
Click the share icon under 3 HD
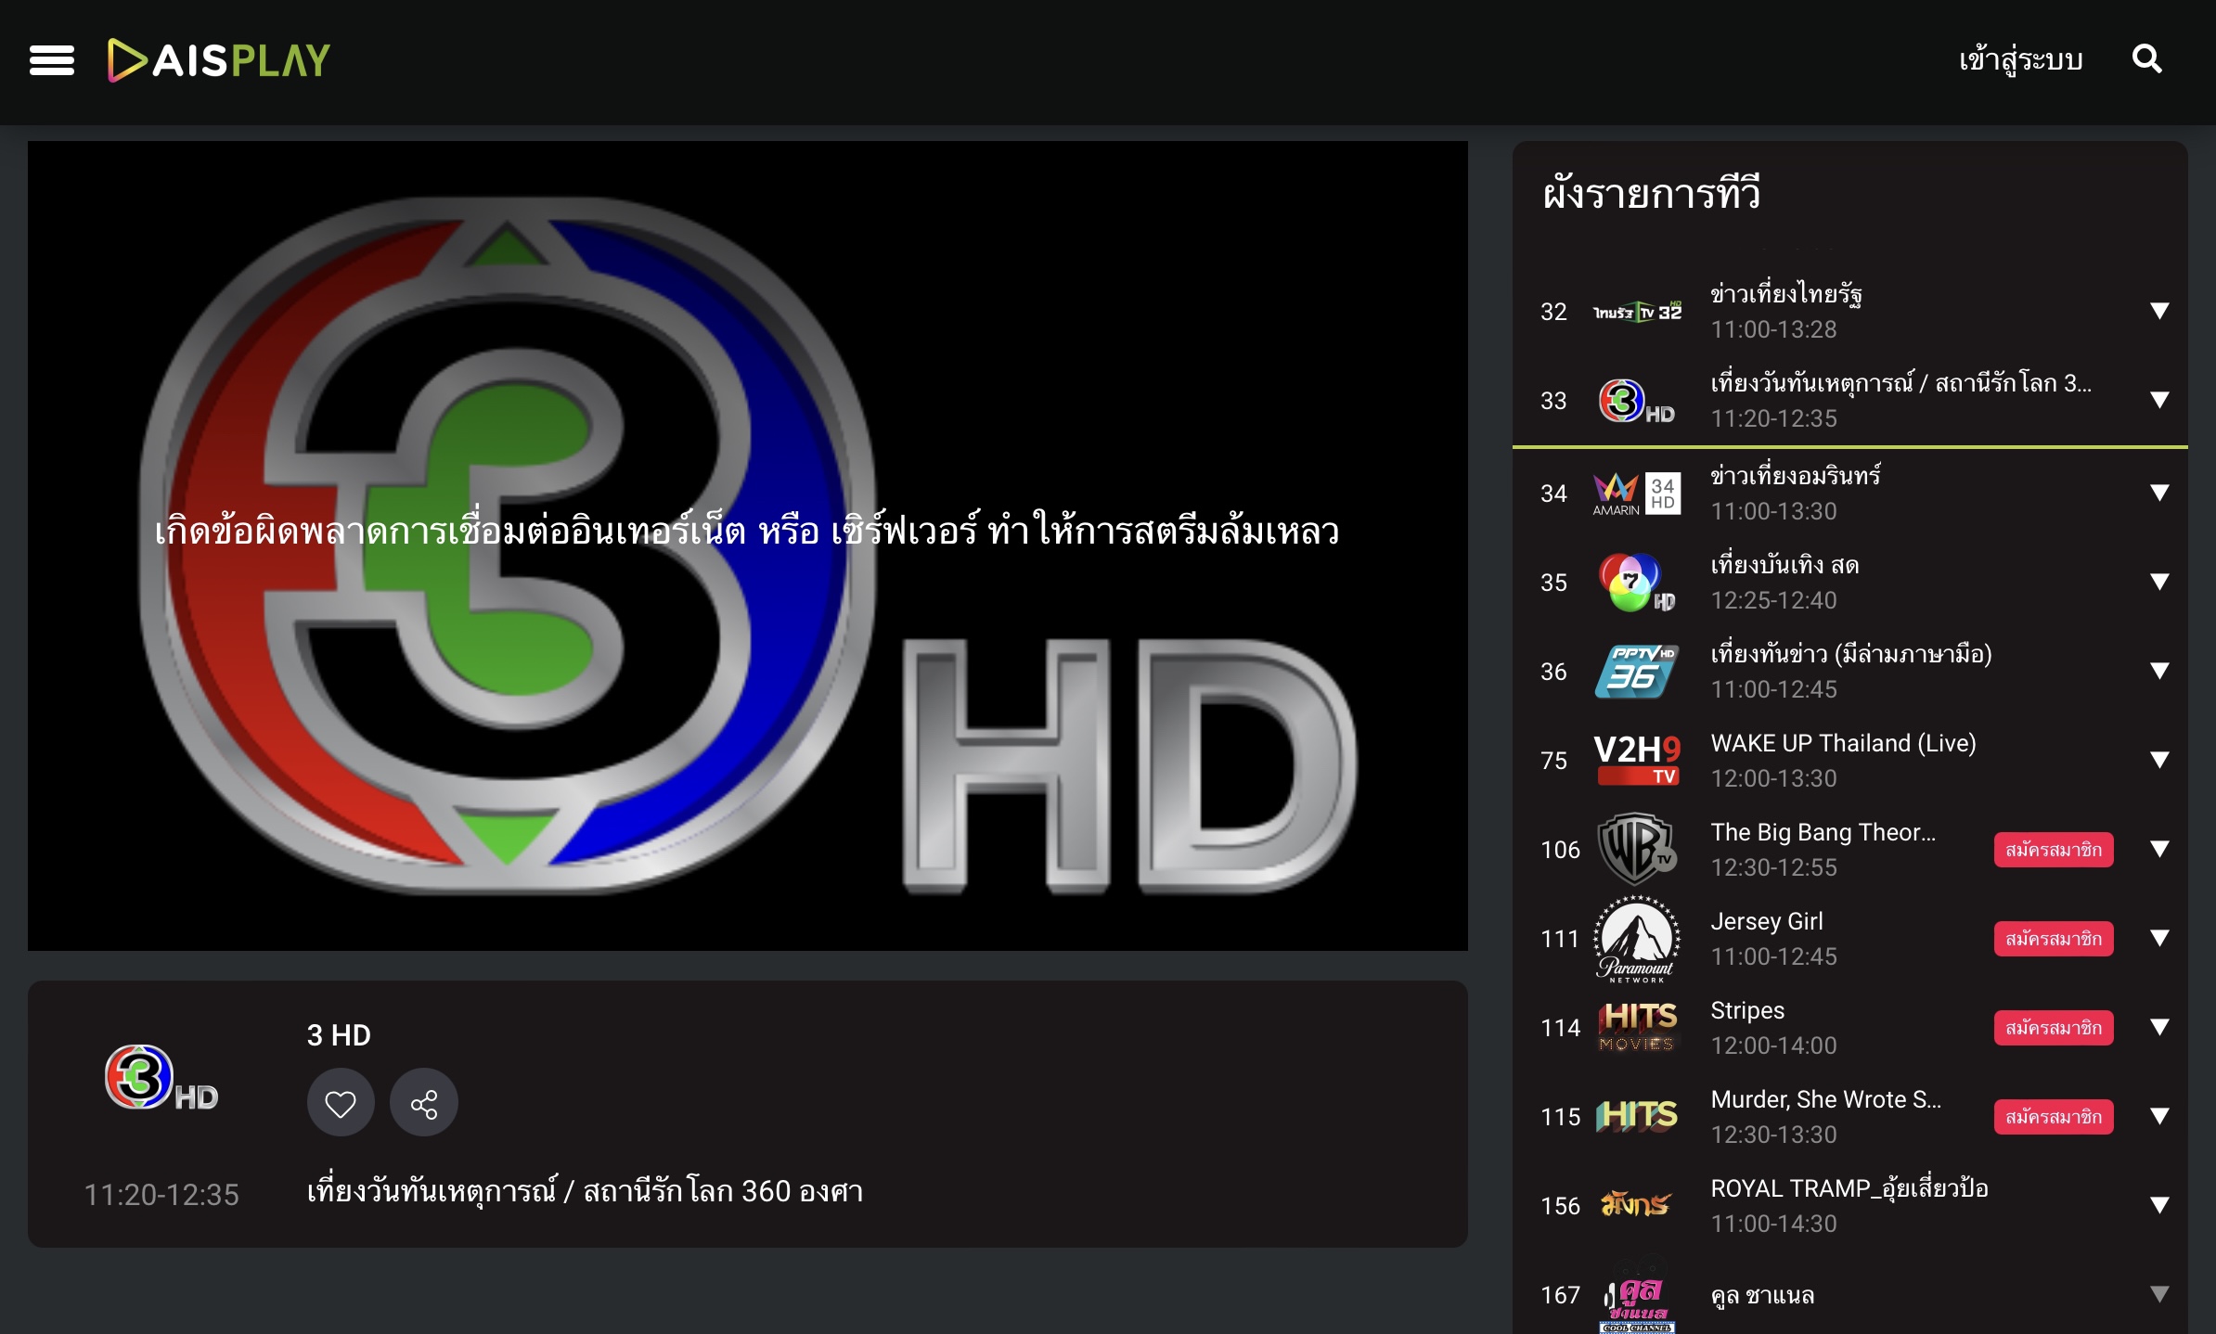[x=424, y=1103]
